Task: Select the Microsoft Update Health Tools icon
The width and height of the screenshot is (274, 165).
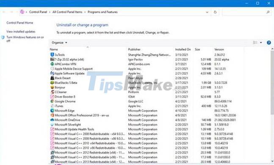Action: pyautogui.click(x=52, y=129)
